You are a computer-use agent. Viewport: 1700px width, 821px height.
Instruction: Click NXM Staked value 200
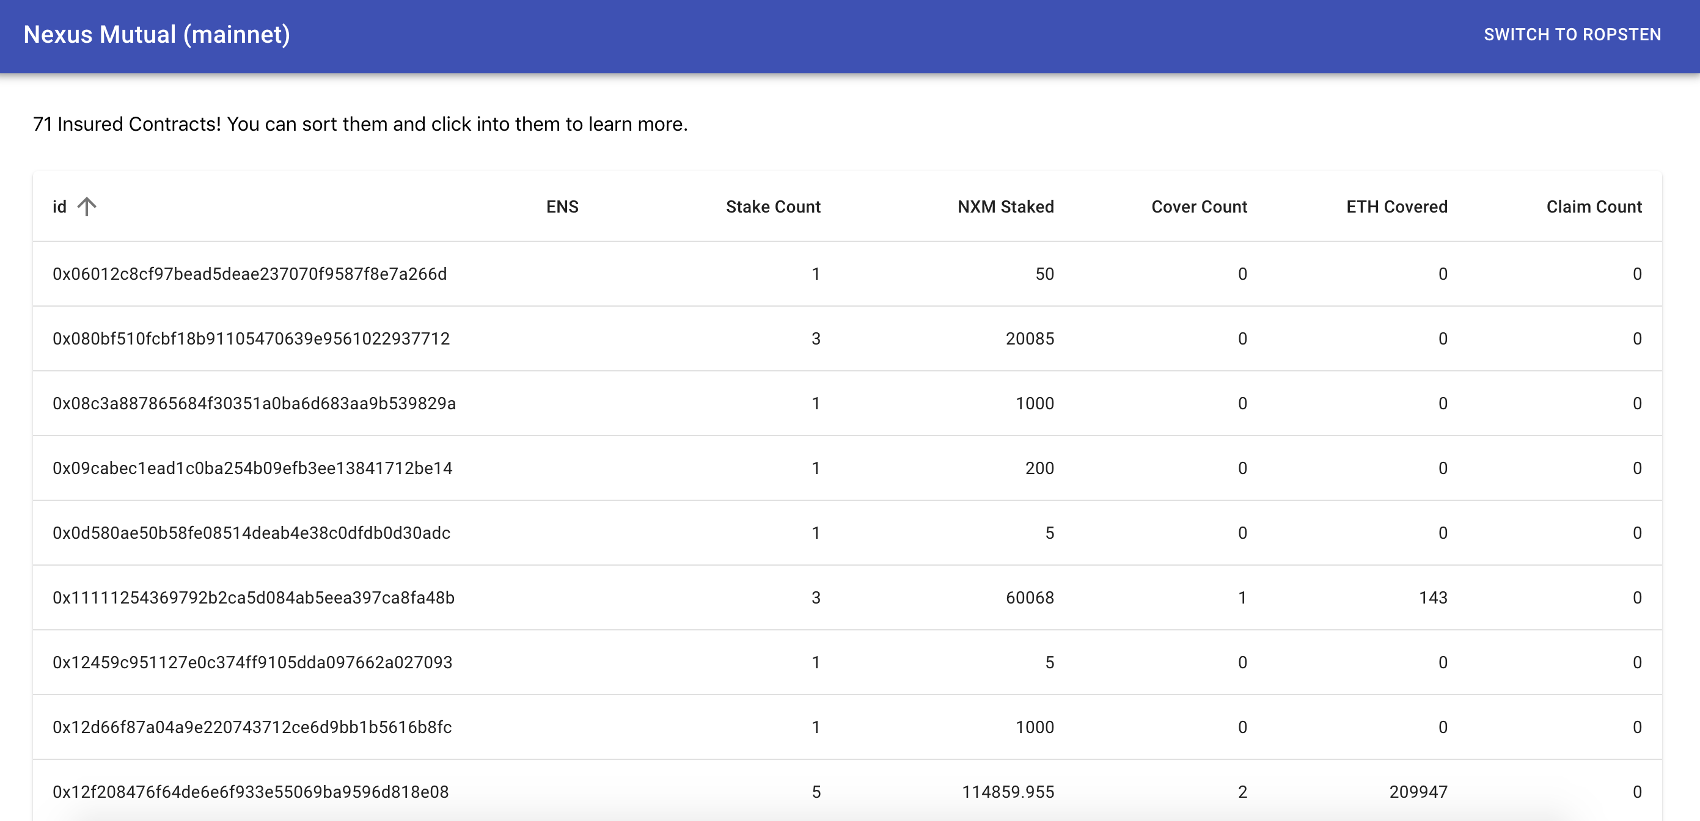coord(1039,468)
